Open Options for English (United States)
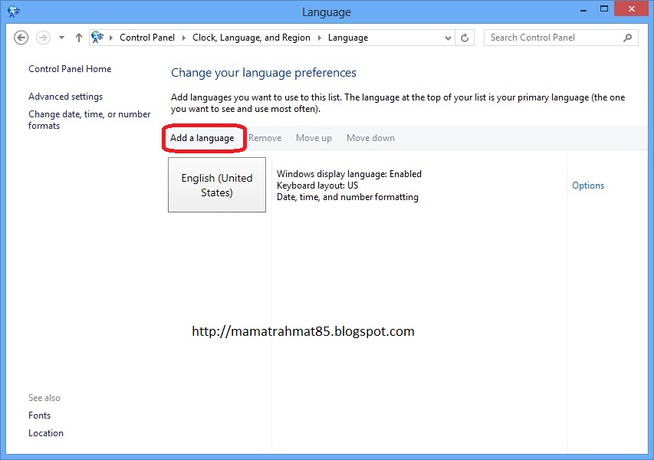This screenshot has height=460, width=654. (588, 186)
